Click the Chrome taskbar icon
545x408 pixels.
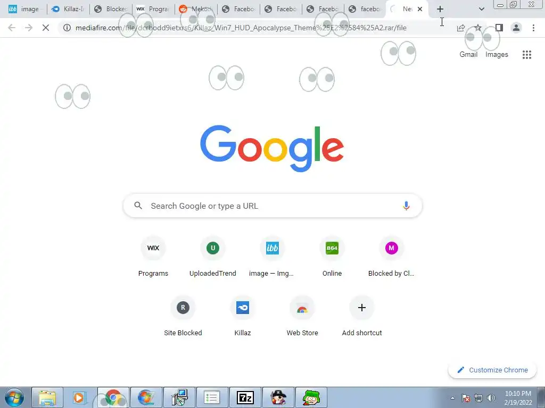113,397
